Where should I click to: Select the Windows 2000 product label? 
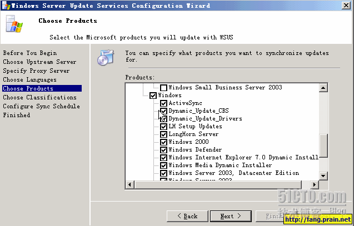tap(189, 142)
